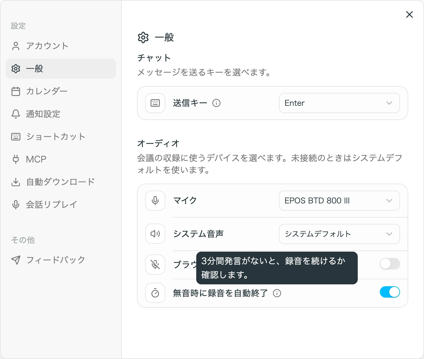Click the keyboard icon in 送信キー row
Screen dimensions: 424x359
[x=155, y=103]
